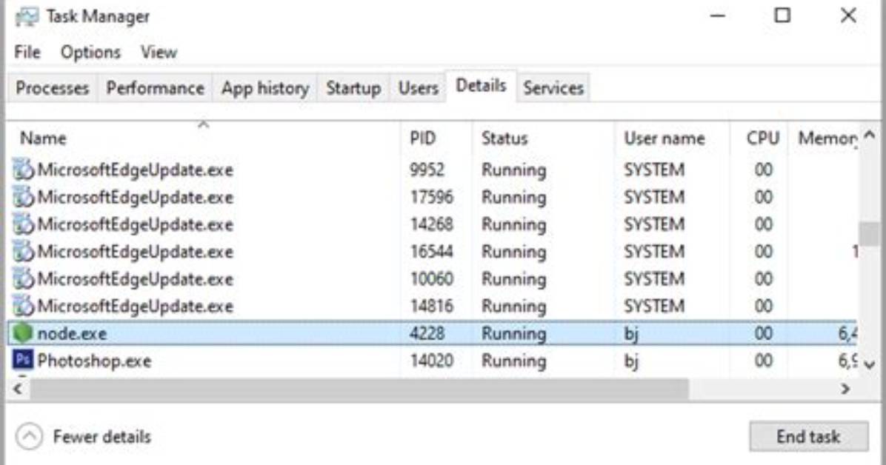Click PID value 16544

point(432,252)
